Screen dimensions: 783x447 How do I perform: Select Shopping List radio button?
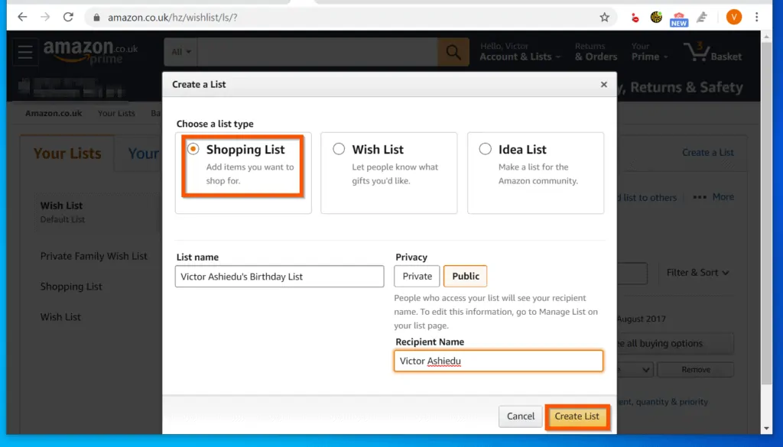193,149
